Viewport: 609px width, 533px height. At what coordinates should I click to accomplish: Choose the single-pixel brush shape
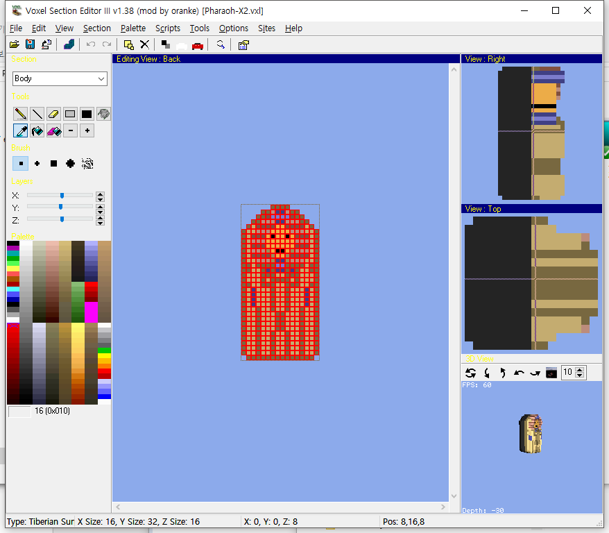[x=21, y=164]
